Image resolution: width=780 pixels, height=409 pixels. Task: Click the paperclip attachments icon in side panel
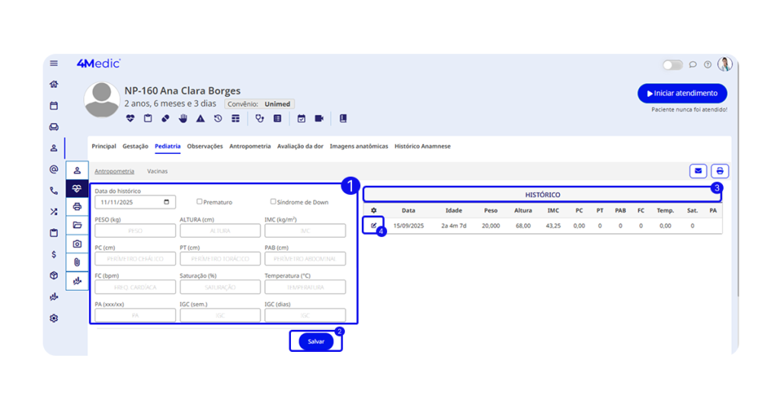(77, 262)
